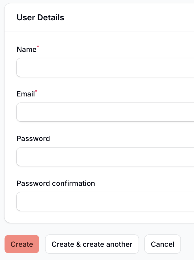Screen dimensions: 194x260
Task: Place cursor in the box under Name
Action: [105, 68]
